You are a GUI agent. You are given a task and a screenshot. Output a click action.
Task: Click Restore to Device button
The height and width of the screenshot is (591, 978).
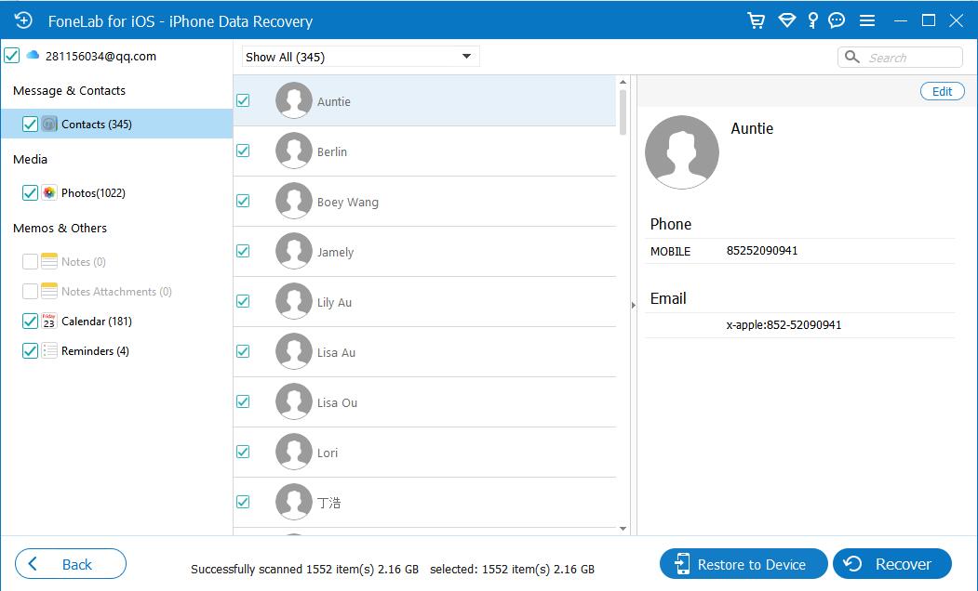point(744,564)
